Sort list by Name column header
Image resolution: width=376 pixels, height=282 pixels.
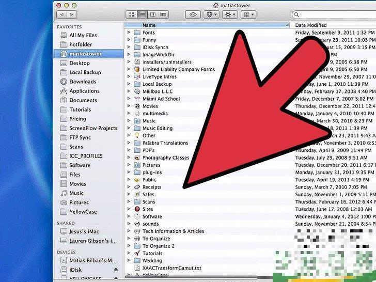coord(207,25)
